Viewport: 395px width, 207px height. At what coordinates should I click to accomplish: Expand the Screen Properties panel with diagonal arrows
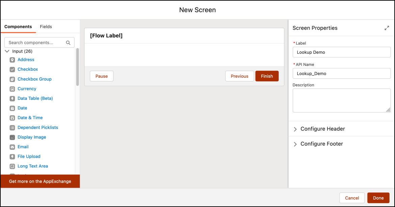[387, 28]
